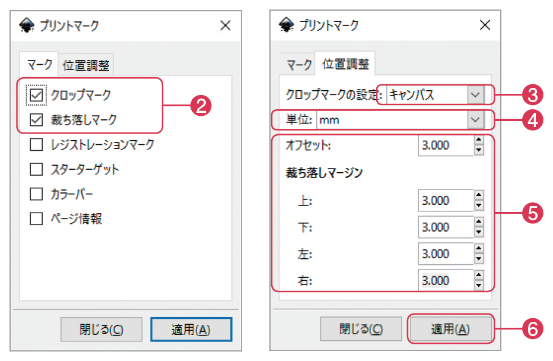Switch to 位置調整 tab in left dialog

tap(87, 65)
